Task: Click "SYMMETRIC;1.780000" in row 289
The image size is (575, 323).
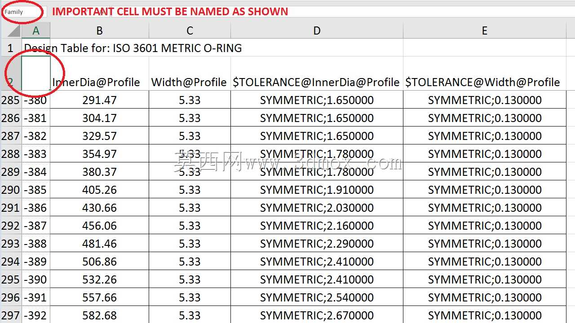Action: click(x=317, y=171)
